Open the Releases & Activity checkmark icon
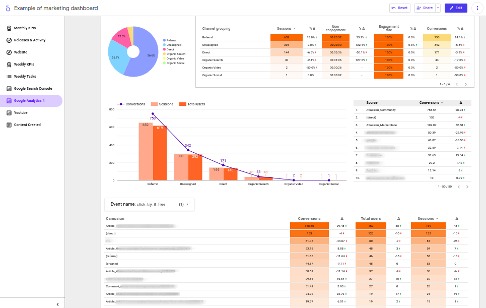 [9, 40]
